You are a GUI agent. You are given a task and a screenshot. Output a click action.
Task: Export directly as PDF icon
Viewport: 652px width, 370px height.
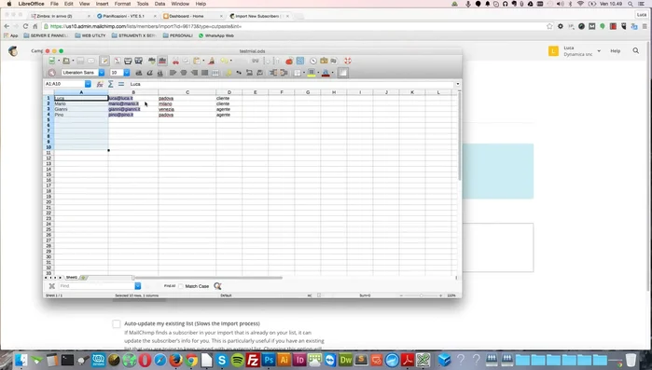(x=118, y=61)
